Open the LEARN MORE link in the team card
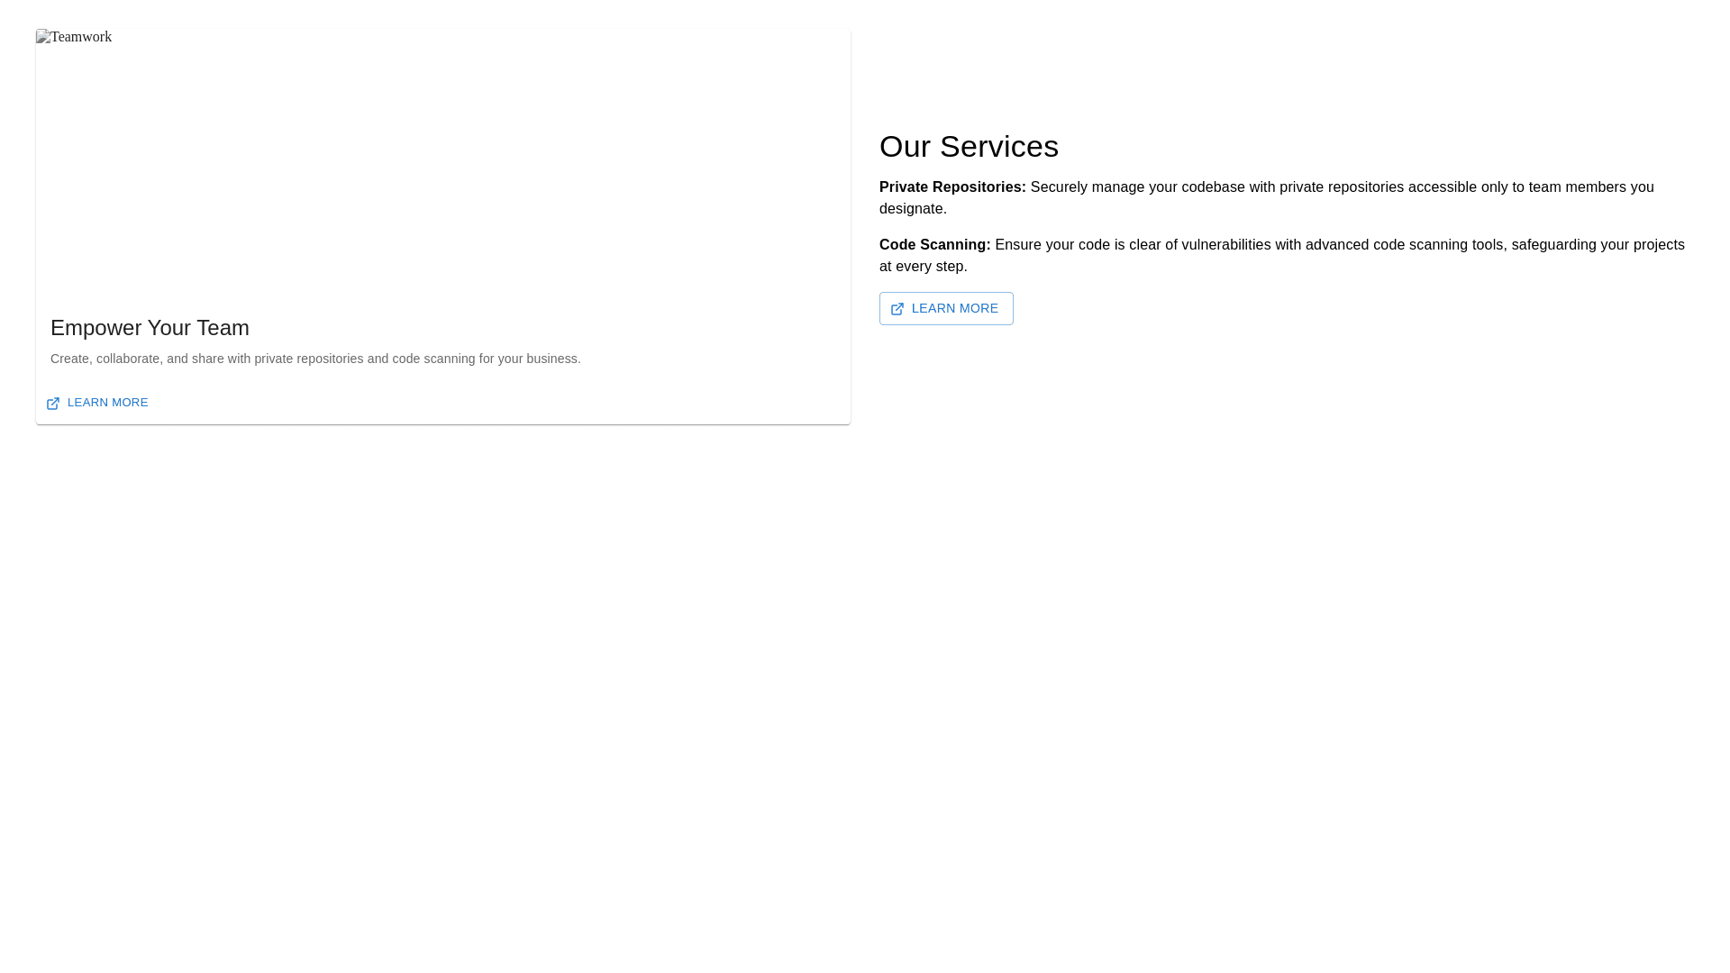Image resolution: width=1730 pixels, height=973 pixels. click(107, 403)
